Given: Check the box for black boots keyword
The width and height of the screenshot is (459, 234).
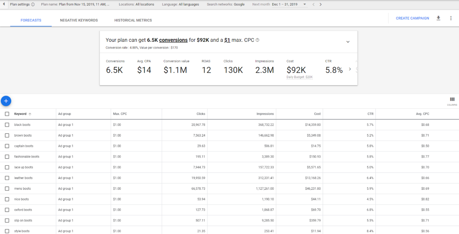Looking at the screenshot, I should pyautogui.click(x=7, y=125).
